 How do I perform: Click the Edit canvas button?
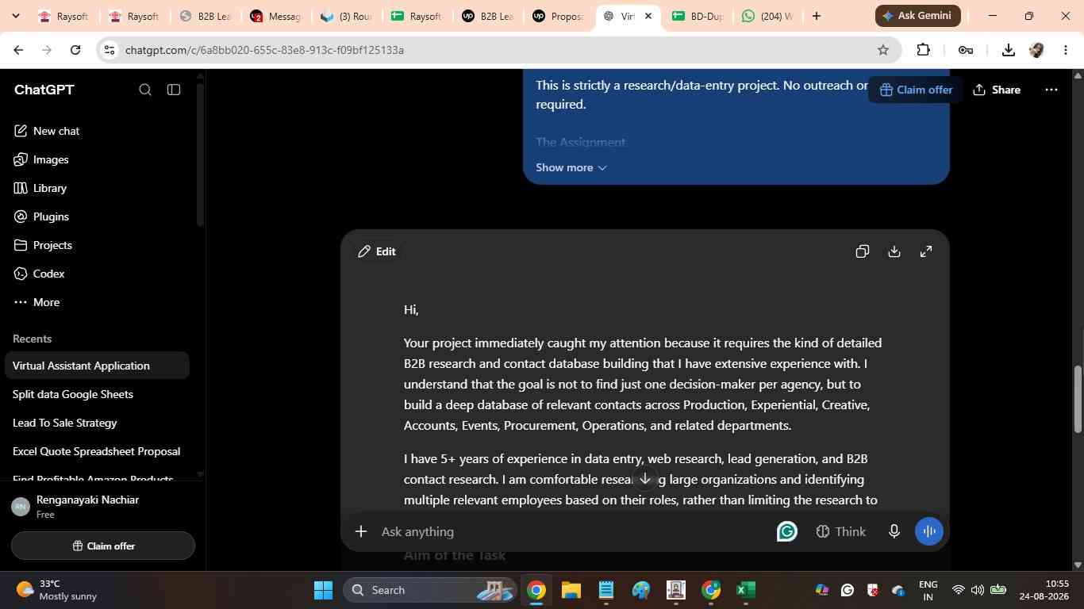[x=377, y=251]
